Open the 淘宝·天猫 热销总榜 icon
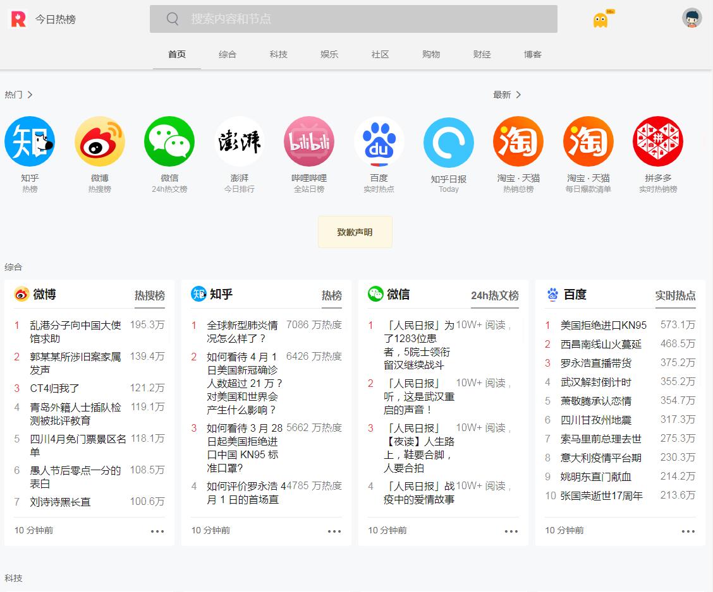 518,141
